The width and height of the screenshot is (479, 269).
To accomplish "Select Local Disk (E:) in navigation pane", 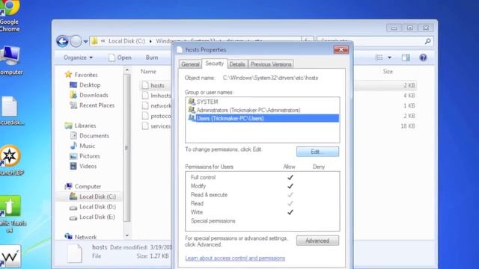I will [93, 217].
